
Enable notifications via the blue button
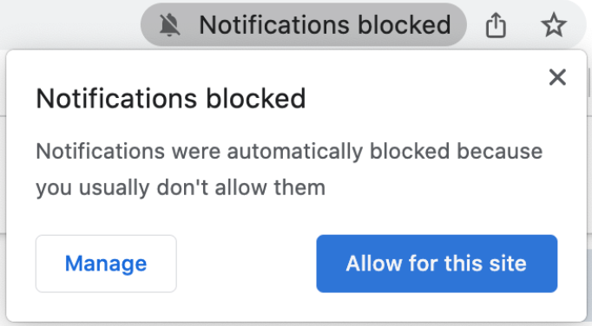(437, 264)
